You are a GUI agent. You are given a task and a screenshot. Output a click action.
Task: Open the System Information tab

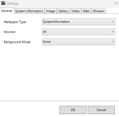click(29, 11)
